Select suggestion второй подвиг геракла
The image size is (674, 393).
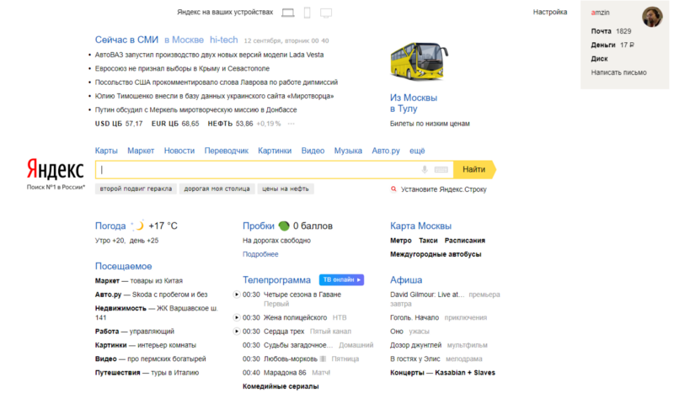[x=136, y=189]
